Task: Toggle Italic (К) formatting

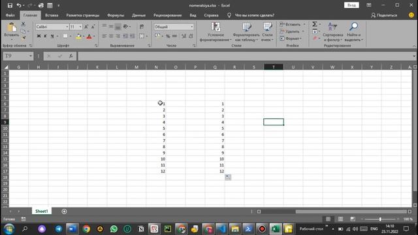Action: 45,36
